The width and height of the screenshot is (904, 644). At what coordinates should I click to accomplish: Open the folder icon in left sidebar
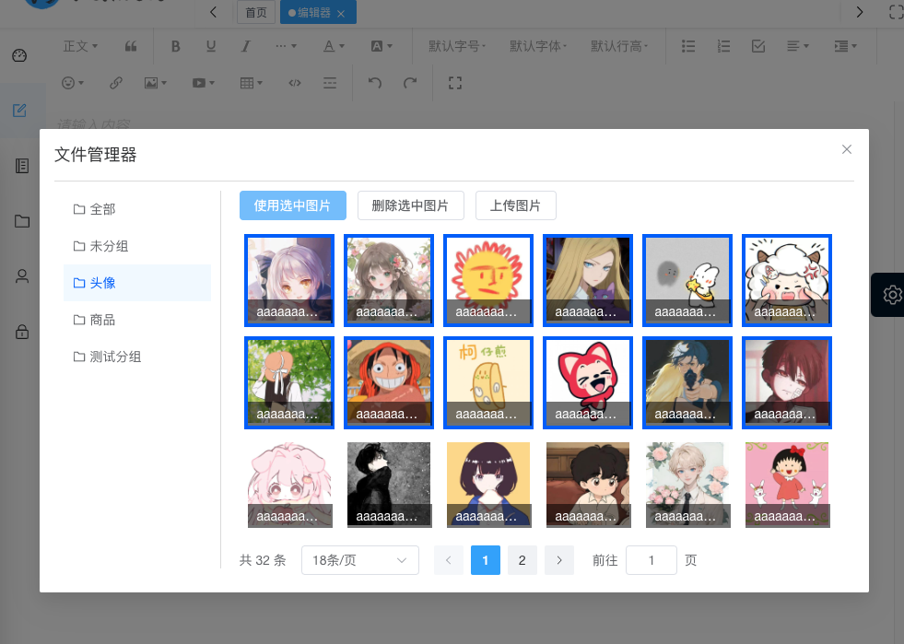22,221
